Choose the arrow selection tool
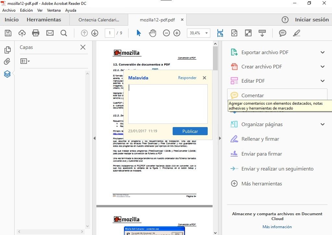This screenshot has width=332, height=235. coord(139,33)
